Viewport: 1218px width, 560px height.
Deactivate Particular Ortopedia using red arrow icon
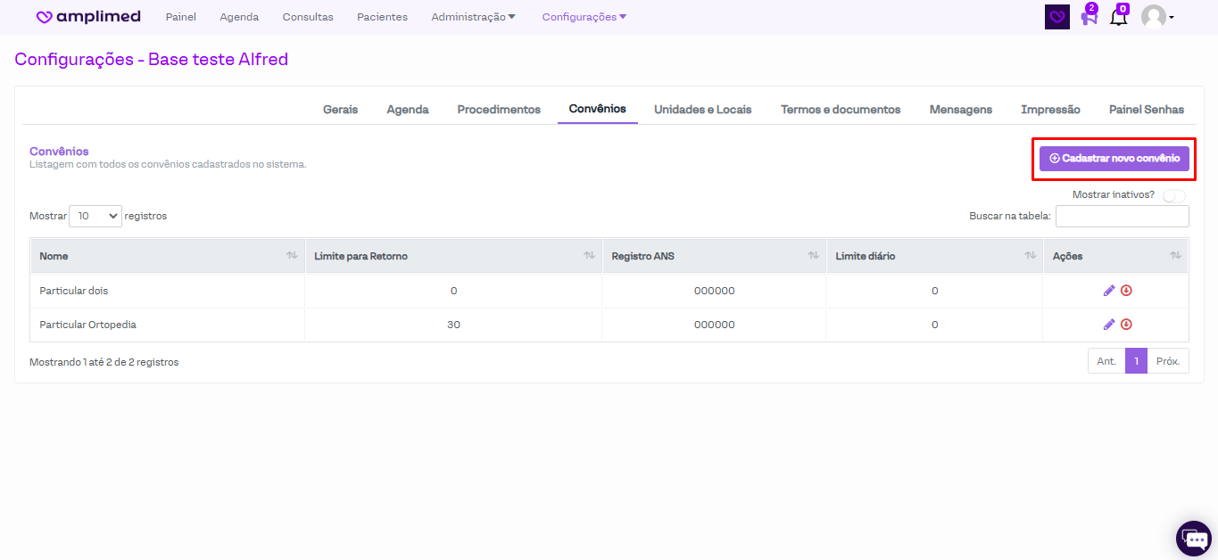(1126, 325)
